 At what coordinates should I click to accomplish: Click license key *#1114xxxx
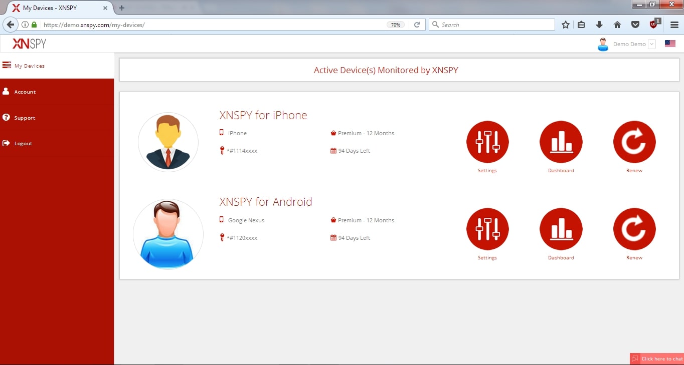coord(242,151)
